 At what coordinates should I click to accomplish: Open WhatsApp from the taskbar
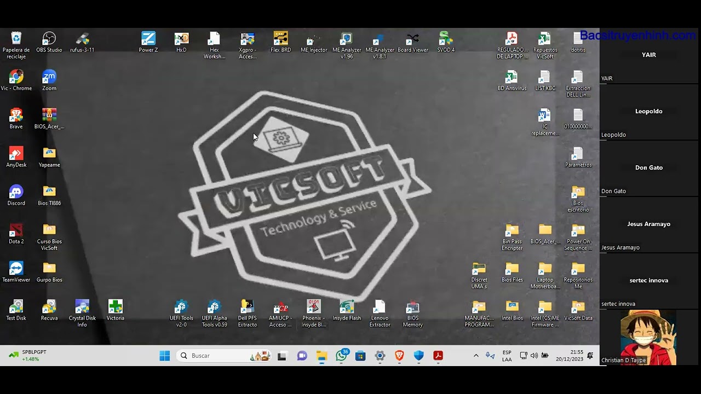tap(342, 356)
